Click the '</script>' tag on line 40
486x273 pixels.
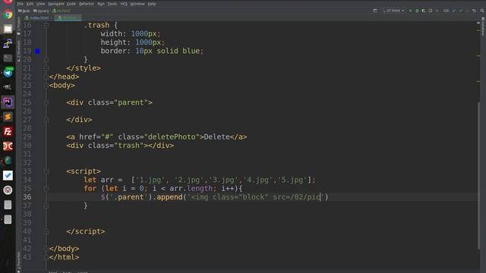[86, 231]
